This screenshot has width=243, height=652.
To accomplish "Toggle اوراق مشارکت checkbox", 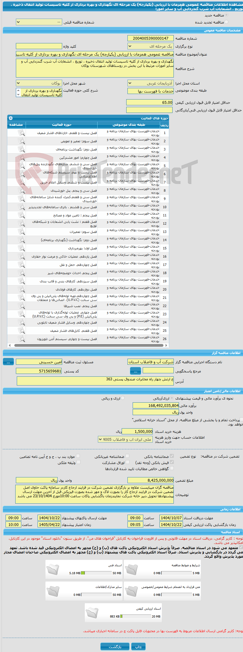I will point(127,462).
